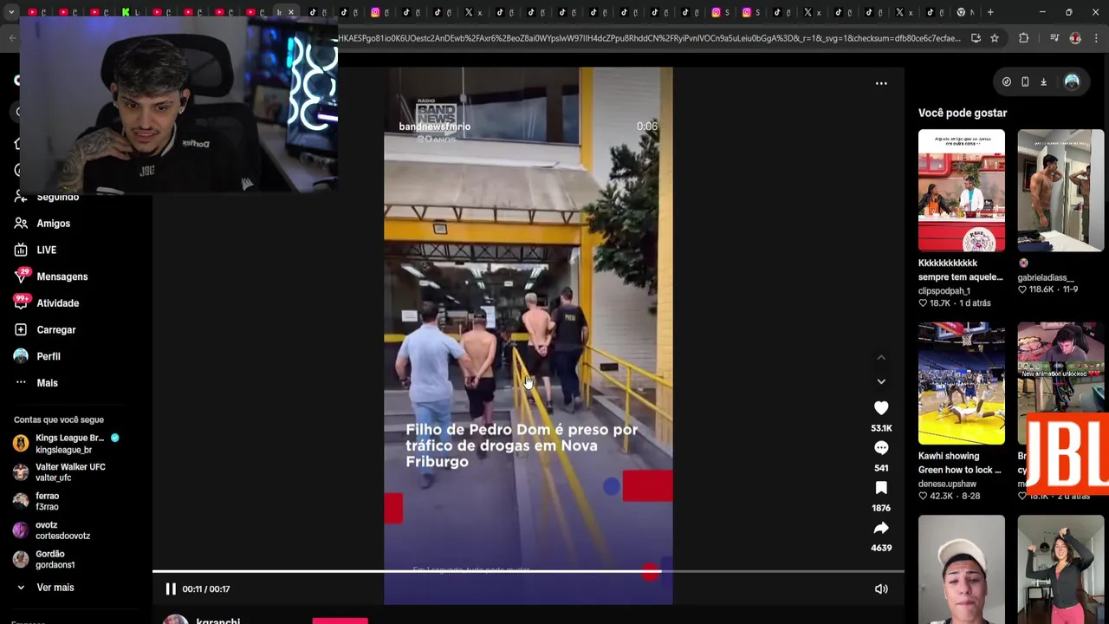Viewport: 1109px width, 624px height.
Task: Click the TikTok coins icon
Action: [x=1007, y=81]
